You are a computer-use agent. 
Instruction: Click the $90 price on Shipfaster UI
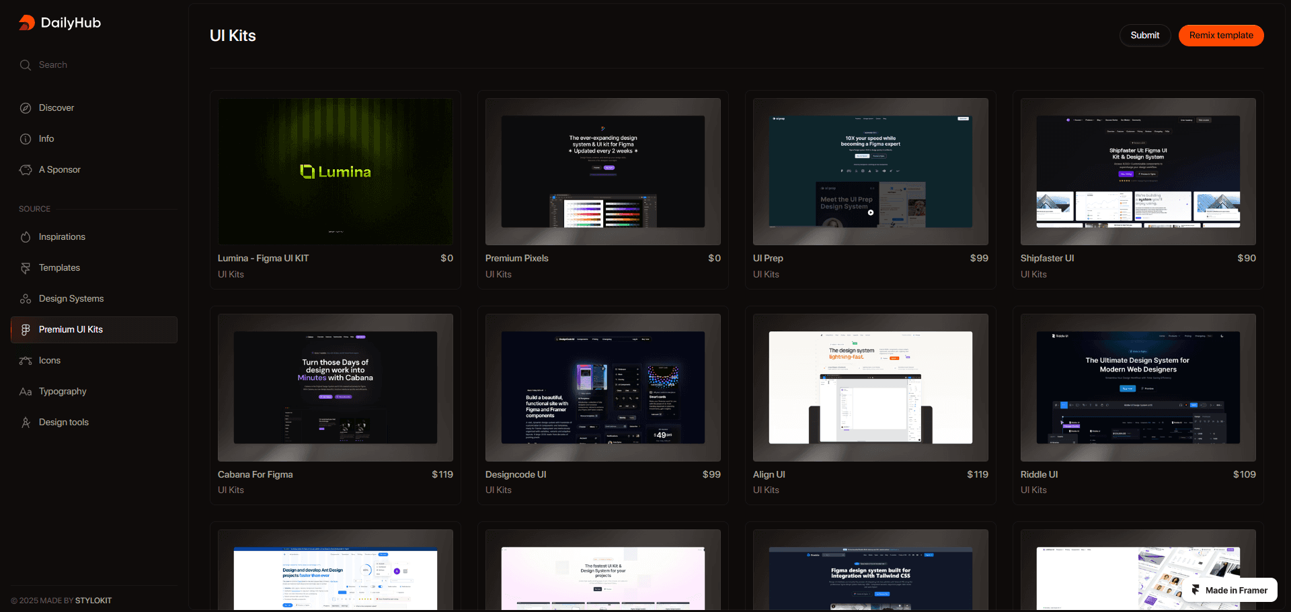click(x=1247, y=259)
